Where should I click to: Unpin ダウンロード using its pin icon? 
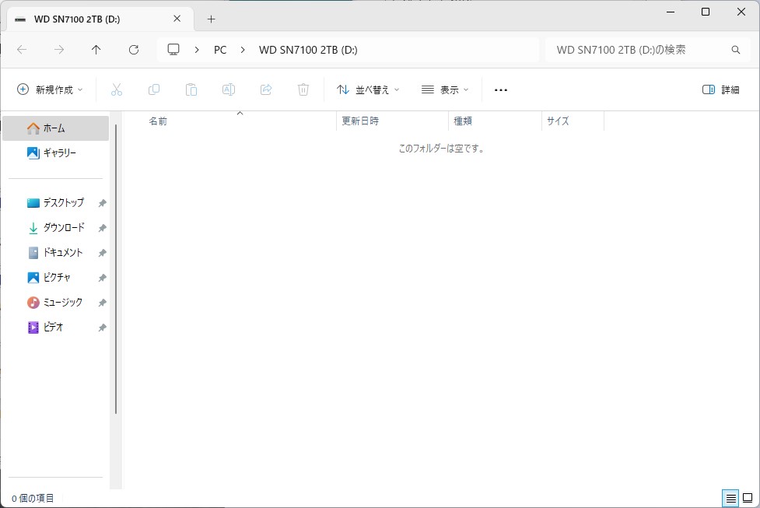pos(102,228)
